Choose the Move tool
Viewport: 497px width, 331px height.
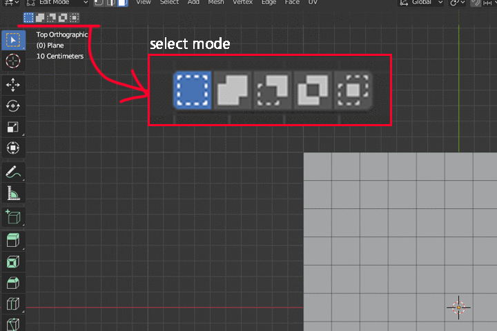point(13,85)
